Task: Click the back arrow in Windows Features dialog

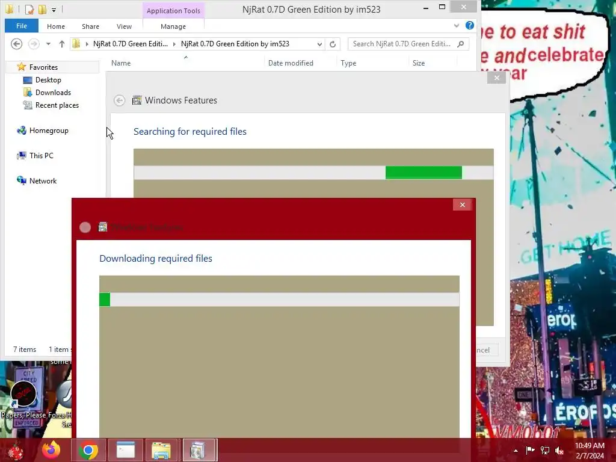Action: 120,100
